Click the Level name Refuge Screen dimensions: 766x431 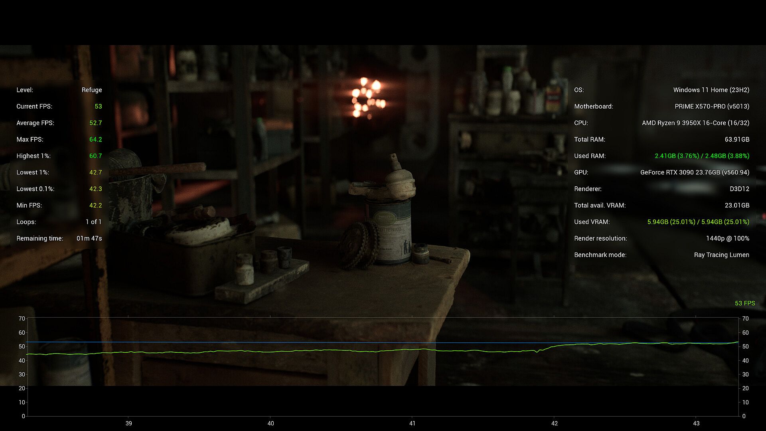pyautogui.click(x=92, y=90)
